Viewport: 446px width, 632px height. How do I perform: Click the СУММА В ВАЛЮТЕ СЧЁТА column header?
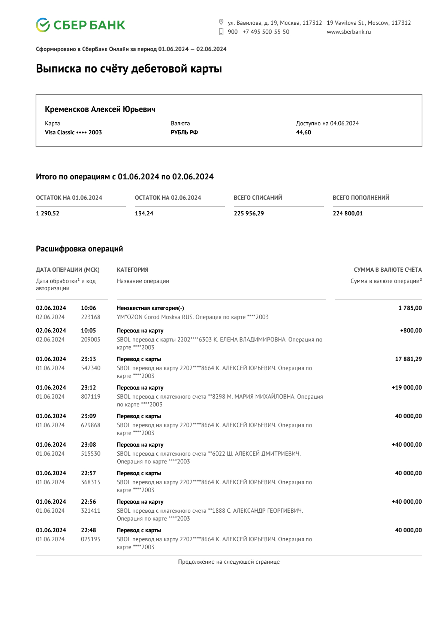(x=388, y=270)
